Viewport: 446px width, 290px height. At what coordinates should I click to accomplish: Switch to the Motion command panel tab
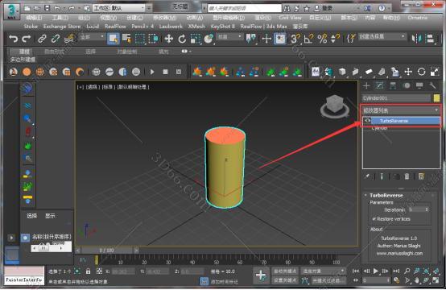[x=407, y=85]
